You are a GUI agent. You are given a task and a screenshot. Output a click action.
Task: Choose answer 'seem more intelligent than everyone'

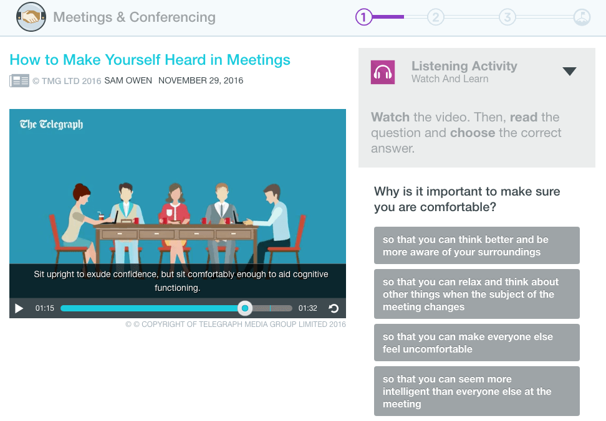click(x=476, y=391)
